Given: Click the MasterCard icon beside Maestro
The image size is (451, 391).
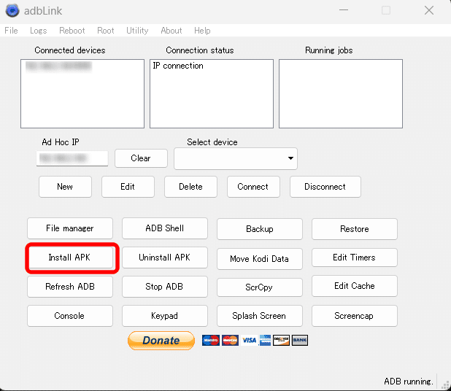Looking at the screenshot, I should (x=230, y=341).
